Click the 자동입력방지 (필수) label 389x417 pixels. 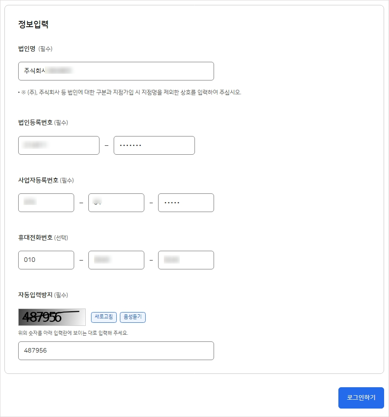tap(43, 295)
